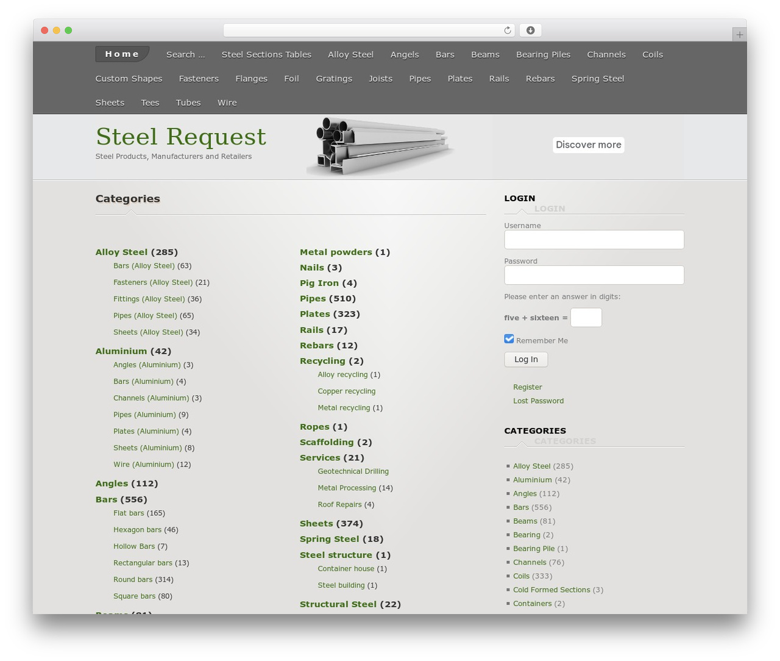
Task: Open Pipes (510) category
Action: [x=328, y=299]
